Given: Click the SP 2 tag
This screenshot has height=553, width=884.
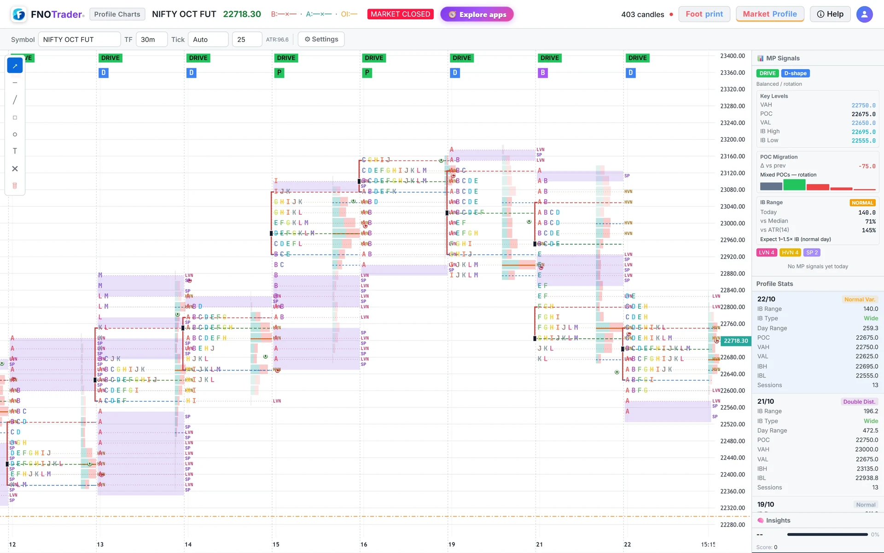Looking at the screenshot, I should (x=812, y=253).
